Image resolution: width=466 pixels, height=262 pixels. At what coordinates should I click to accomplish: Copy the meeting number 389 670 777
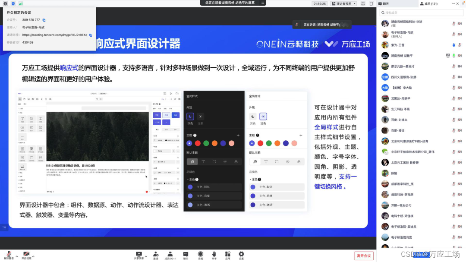point(44,20)
